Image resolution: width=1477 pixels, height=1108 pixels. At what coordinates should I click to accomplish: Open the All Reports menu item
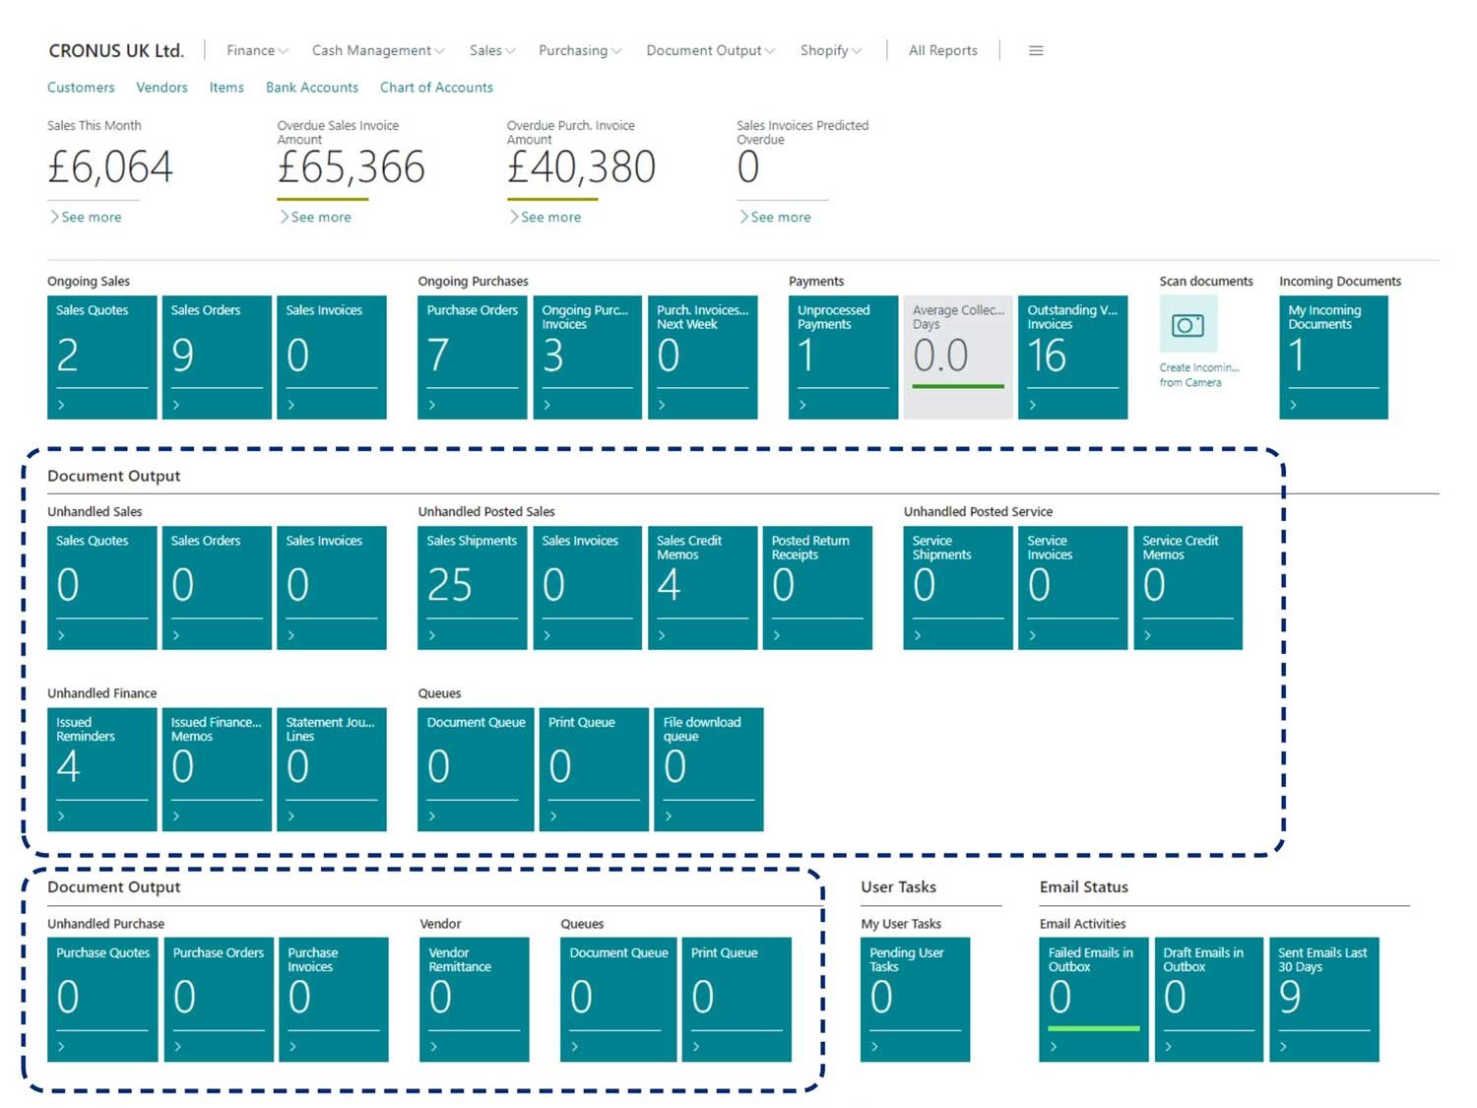[943, 50]
